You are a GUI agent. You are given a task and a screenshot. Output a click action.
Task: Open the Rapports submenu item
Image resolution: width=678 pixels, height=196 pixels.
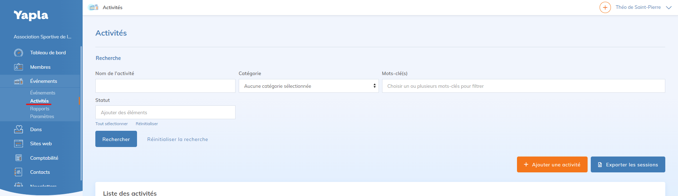[x=40, y=109]
